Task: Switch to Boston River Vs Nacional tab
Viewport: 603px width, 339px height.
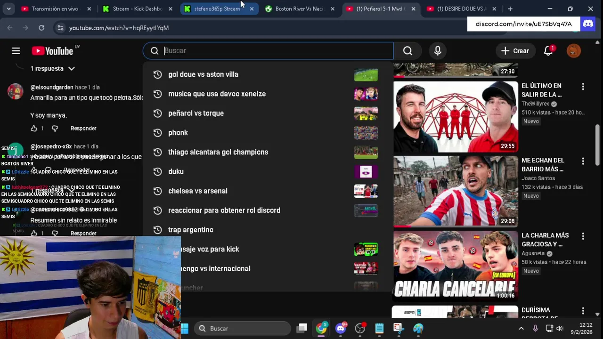Action: click(x=300, y=9)
